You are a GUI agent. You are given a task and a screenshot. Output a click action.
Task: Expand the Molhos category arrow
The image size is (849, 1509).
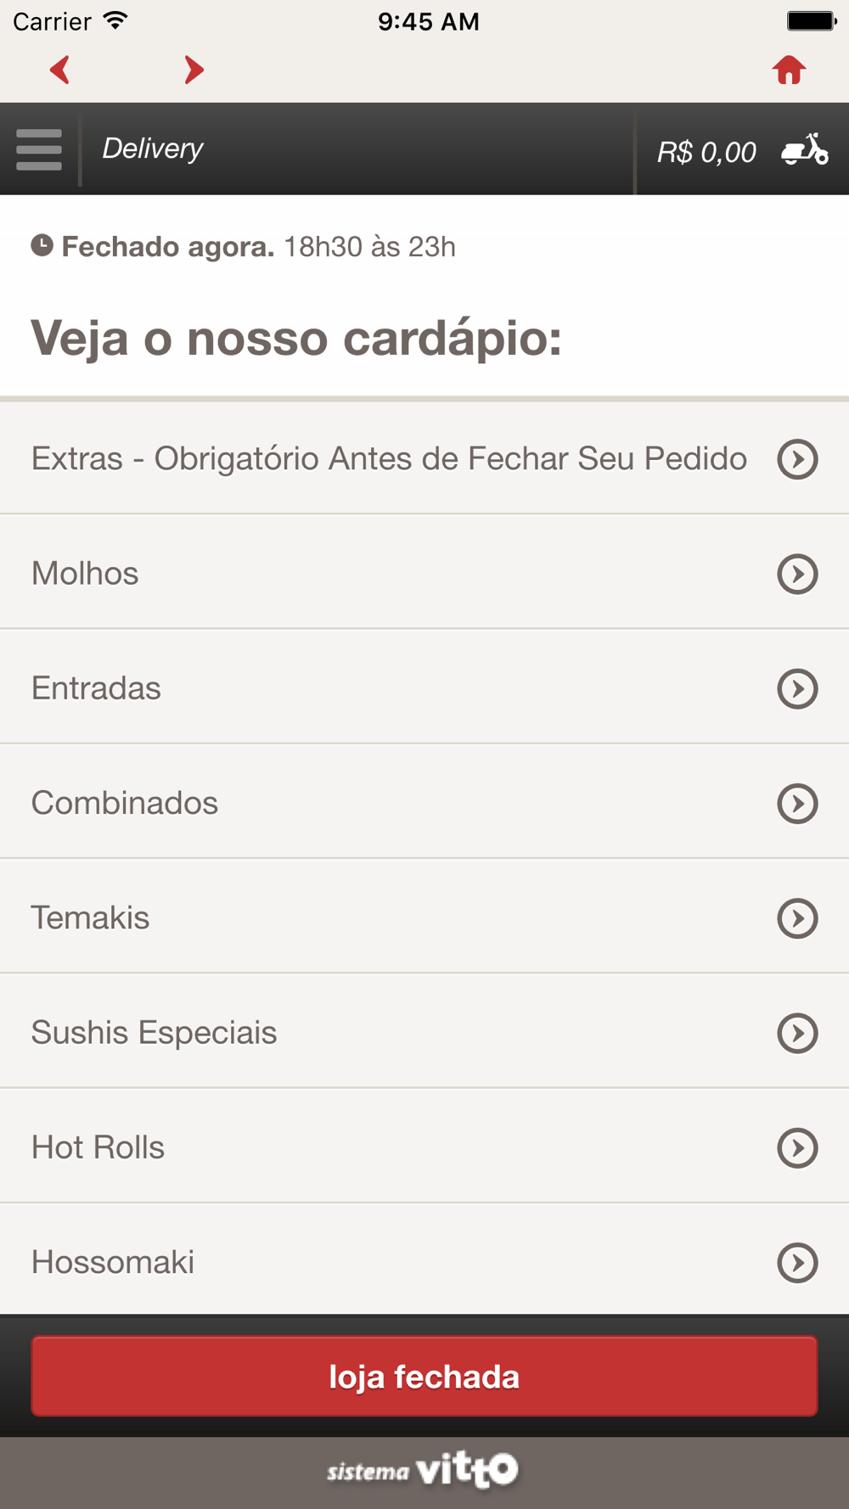797,574
